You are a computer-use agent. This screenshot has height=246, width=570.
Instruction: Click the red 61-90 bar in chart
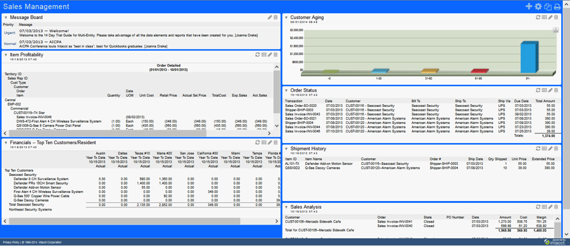click(479, 71)
